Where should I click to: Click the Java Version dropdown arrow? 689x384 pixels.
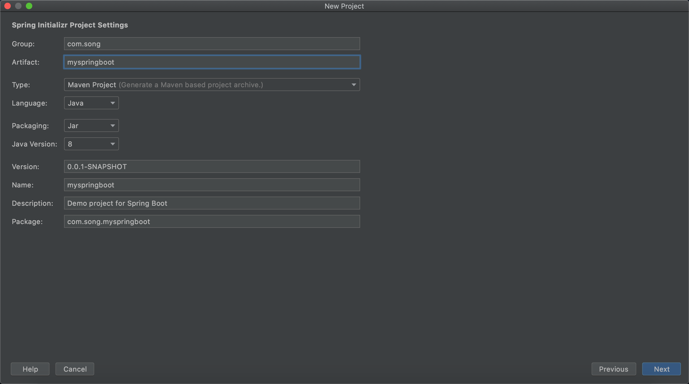click(x=113, y=144)
